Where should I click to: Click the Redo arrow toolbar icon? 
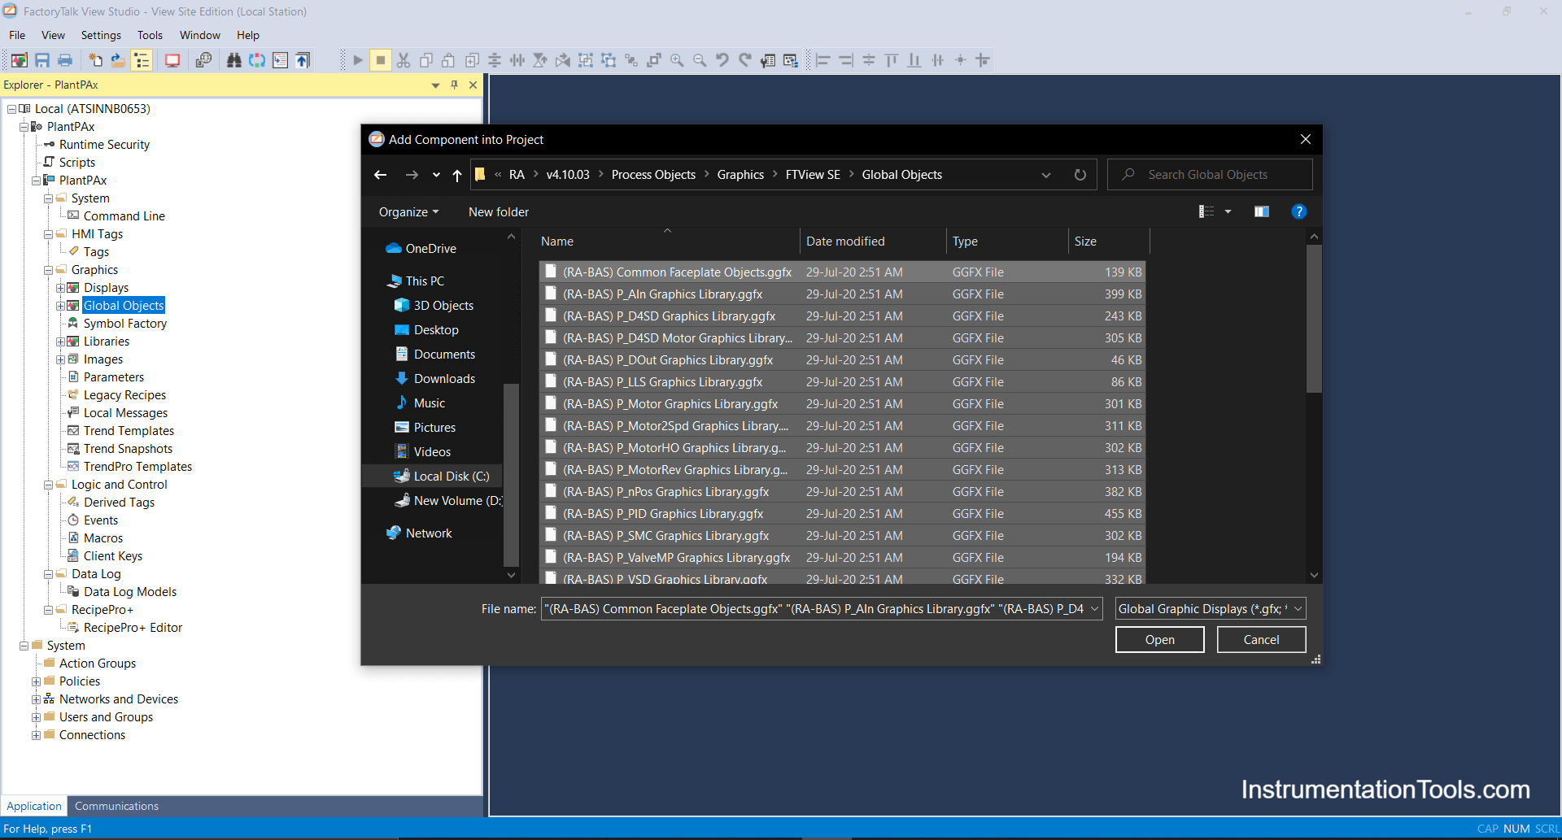pyautogui.click(x=745, y=60)
